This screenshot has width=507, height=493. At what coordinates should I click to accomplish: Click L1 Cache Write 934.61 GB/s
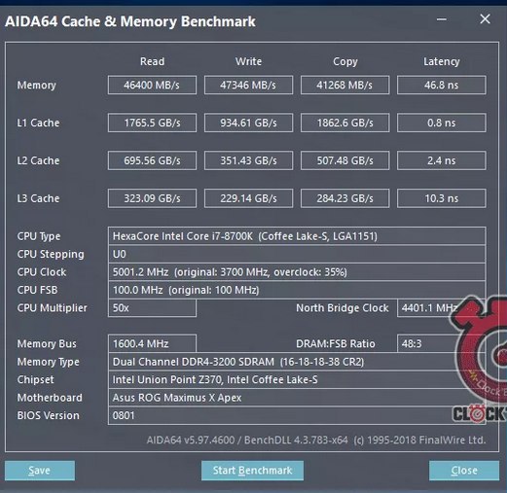pyautogui.click(x=248, y=123)
